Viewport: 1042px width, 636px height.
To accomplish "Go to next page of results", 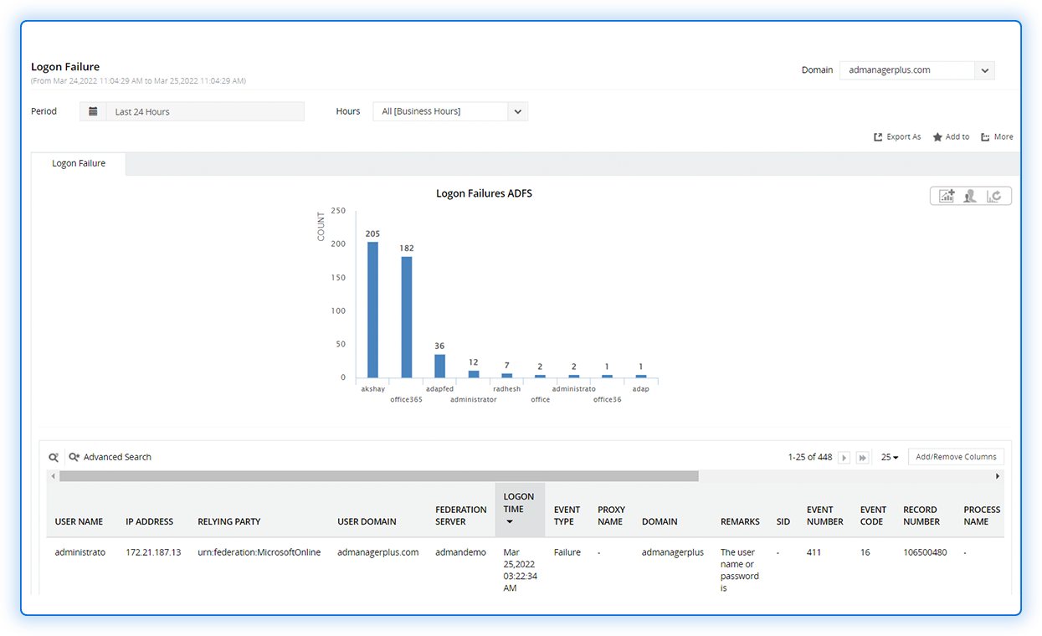I will click(x=844, y=458).
